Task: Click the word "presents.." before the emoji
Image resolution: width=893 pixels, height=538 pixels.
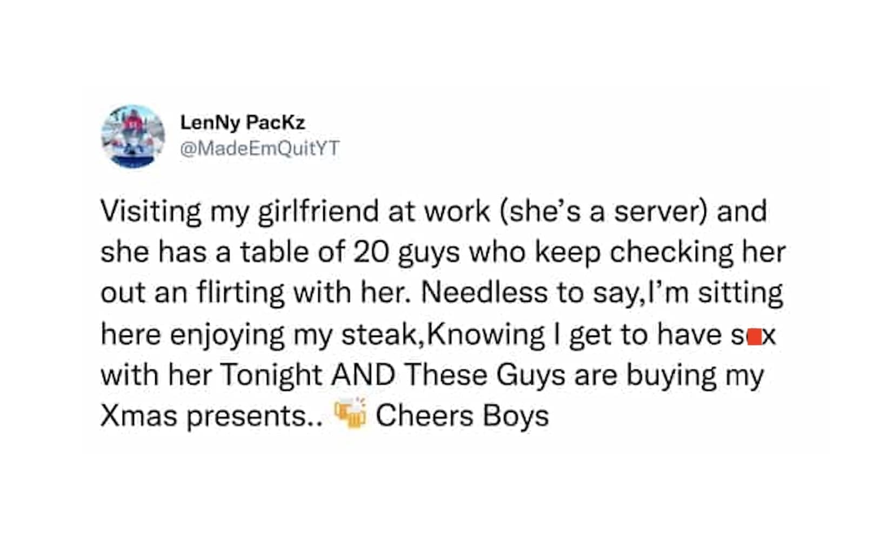Action: 255,416
